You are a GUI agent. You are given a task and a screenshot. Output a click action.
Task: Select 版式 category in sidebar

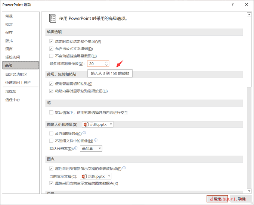[x=21, y=41]
